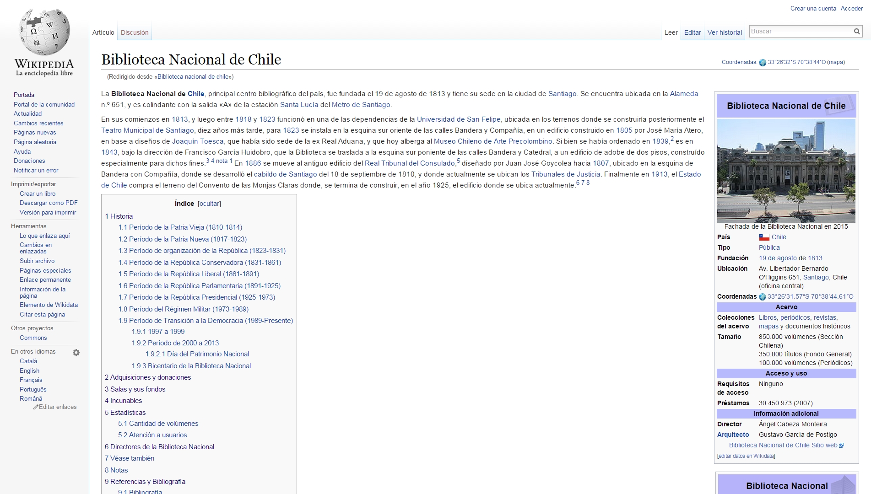The width and height of the screenshot is (871, 494).
Task: Jump to 1.9.3 Bicentario de la Biblioteca Nacional
Action: point(191,366)
